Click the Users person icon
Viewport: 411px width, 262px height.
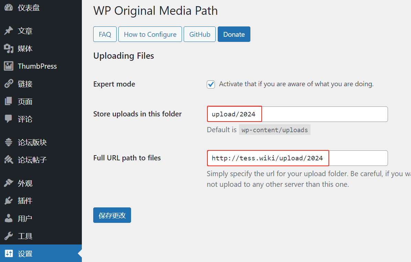[x=9, y=218]
